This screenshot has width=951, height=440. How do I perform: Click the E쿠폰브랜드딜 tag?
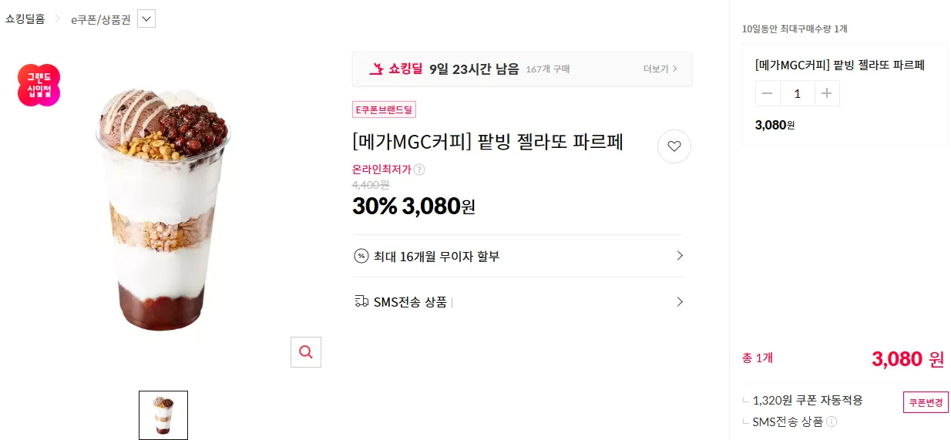pyautogui.click(x=384, y=109)
